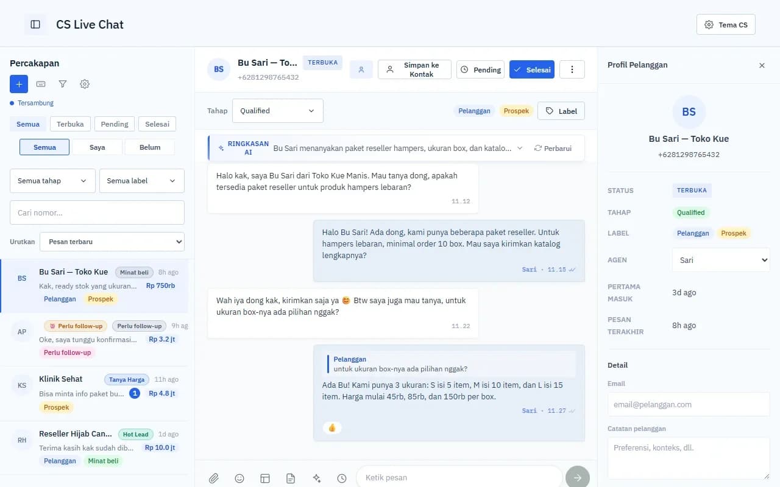Switch to Pending status tab
The height and width of the screenshot is (487, 780).
click(115, 124)
